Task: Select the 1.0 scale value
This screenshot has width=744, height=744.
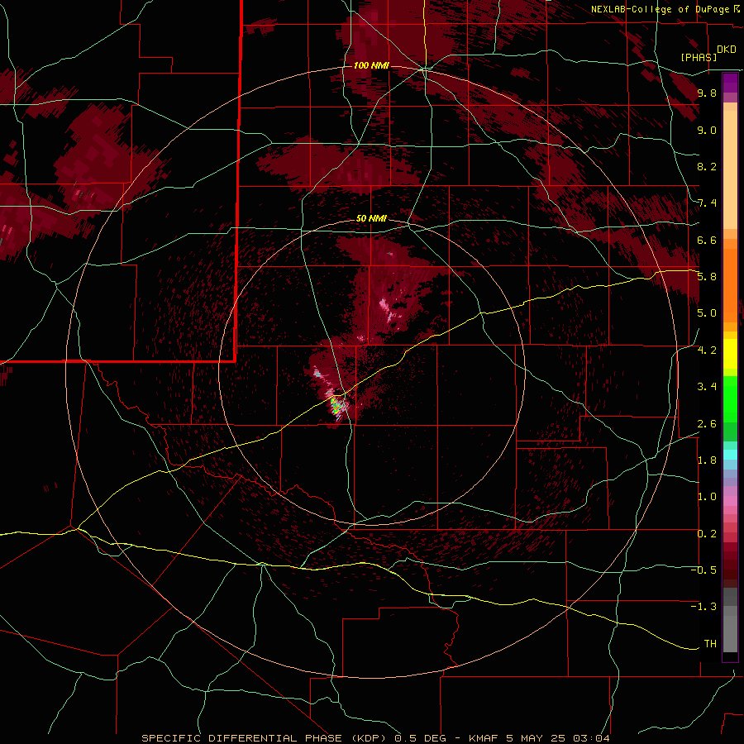Action: (707, 497)
